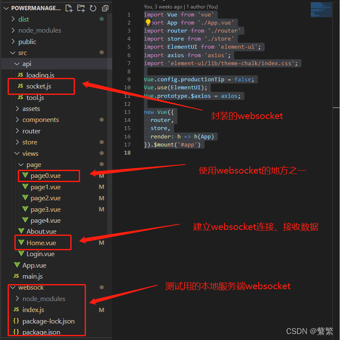
Task: Open the Home.vue file
Action: [41, 243]
